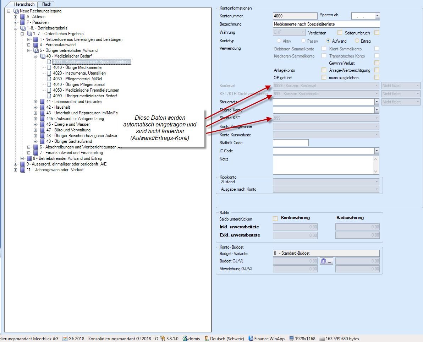423x342 pixels.
Task: Select 43 - Unterhalt und Reparaturen row
Action: (82, 113)
